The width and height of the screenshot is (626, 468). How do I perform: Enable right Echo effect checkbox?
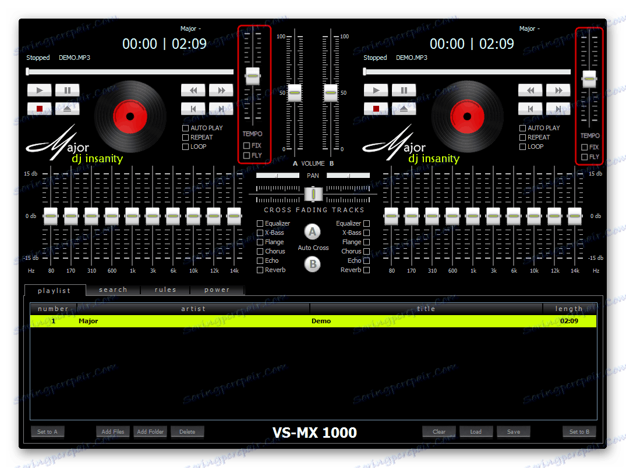click(x=366, y=260)
